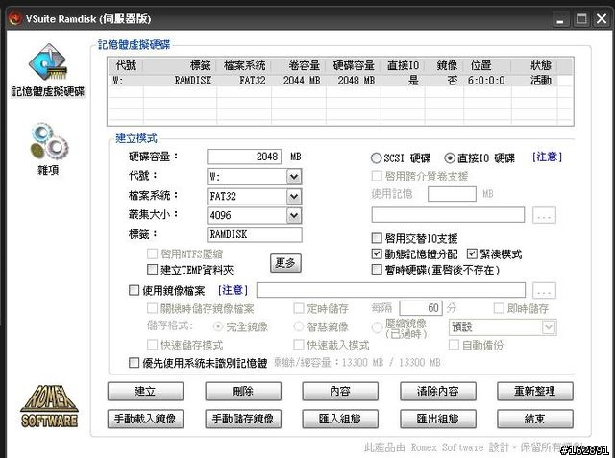Viewport: 615px width, 458px height.
Task: Click the 結束 button
Action: click(535, 419)
